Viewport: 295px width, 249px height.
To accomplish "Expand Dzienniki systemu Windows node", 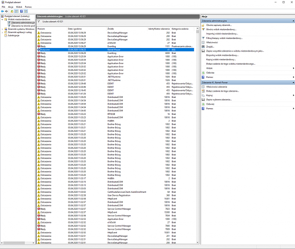I will (2, 29).
